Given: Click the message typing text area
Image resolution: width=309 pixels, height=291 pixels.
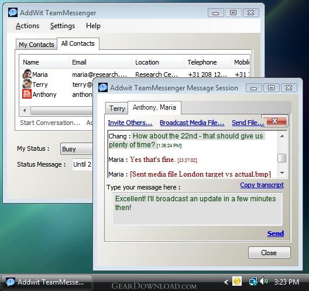Looking at the screenshot, I should 197,209.
